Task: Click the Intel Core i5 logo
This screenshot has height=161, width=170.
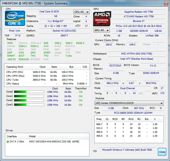Action: (15, 18)
